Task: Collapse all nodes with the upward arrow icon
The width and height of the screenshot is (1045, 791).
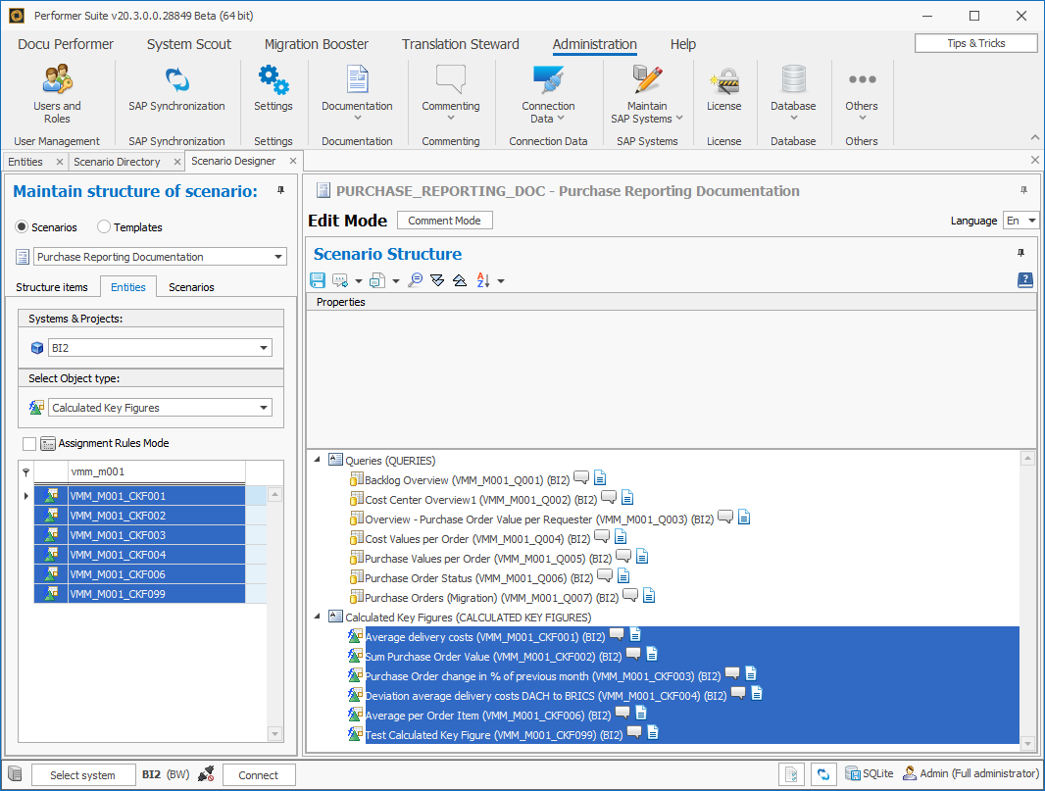Action: pyautogui.click(x=459, y=280)
